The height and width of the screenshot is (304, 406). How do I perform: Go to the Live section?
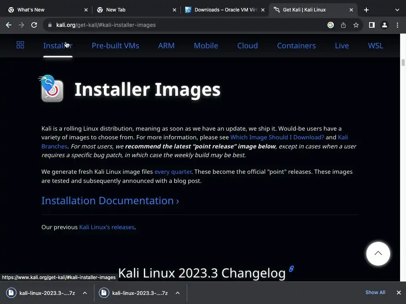[x=342, y=46]
